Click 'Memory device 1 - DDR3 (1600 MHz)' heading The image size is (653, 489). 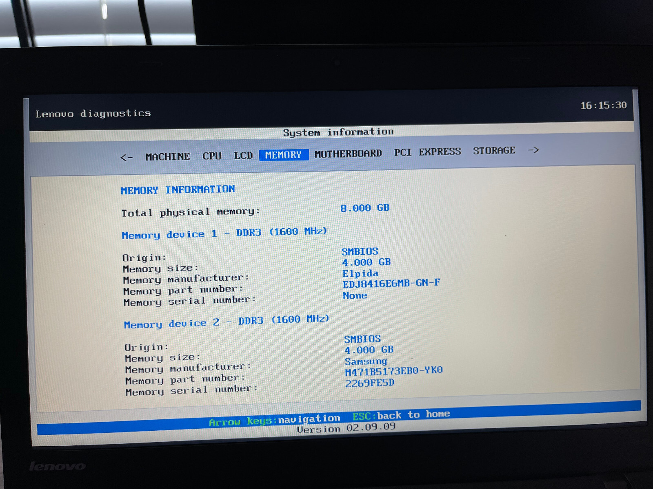point(224,233)
